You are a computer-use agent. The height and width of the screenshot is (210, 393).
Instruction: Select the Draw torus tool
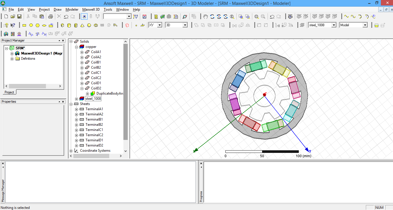[x=95, y=25]
